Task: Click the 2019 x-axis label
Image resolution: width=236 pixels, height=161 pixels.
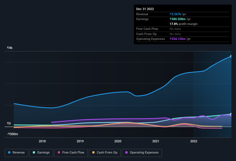Action: click(x=80, y=141)
